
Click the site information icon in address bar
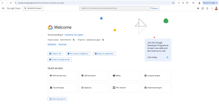[x=16, y=3]
